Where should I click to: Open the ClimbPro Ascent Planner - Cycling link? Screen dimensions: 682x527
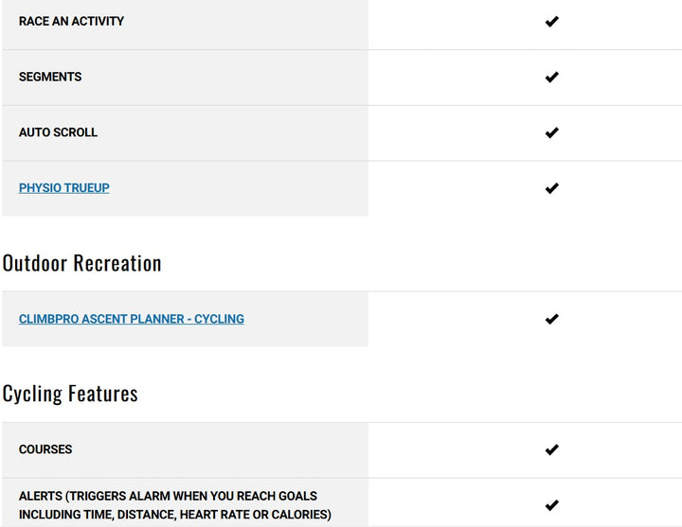pyautogui.click(x=131, y=319)
